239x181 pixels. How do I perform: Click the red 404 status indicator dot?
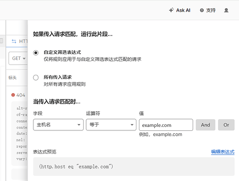coord(13,95)
